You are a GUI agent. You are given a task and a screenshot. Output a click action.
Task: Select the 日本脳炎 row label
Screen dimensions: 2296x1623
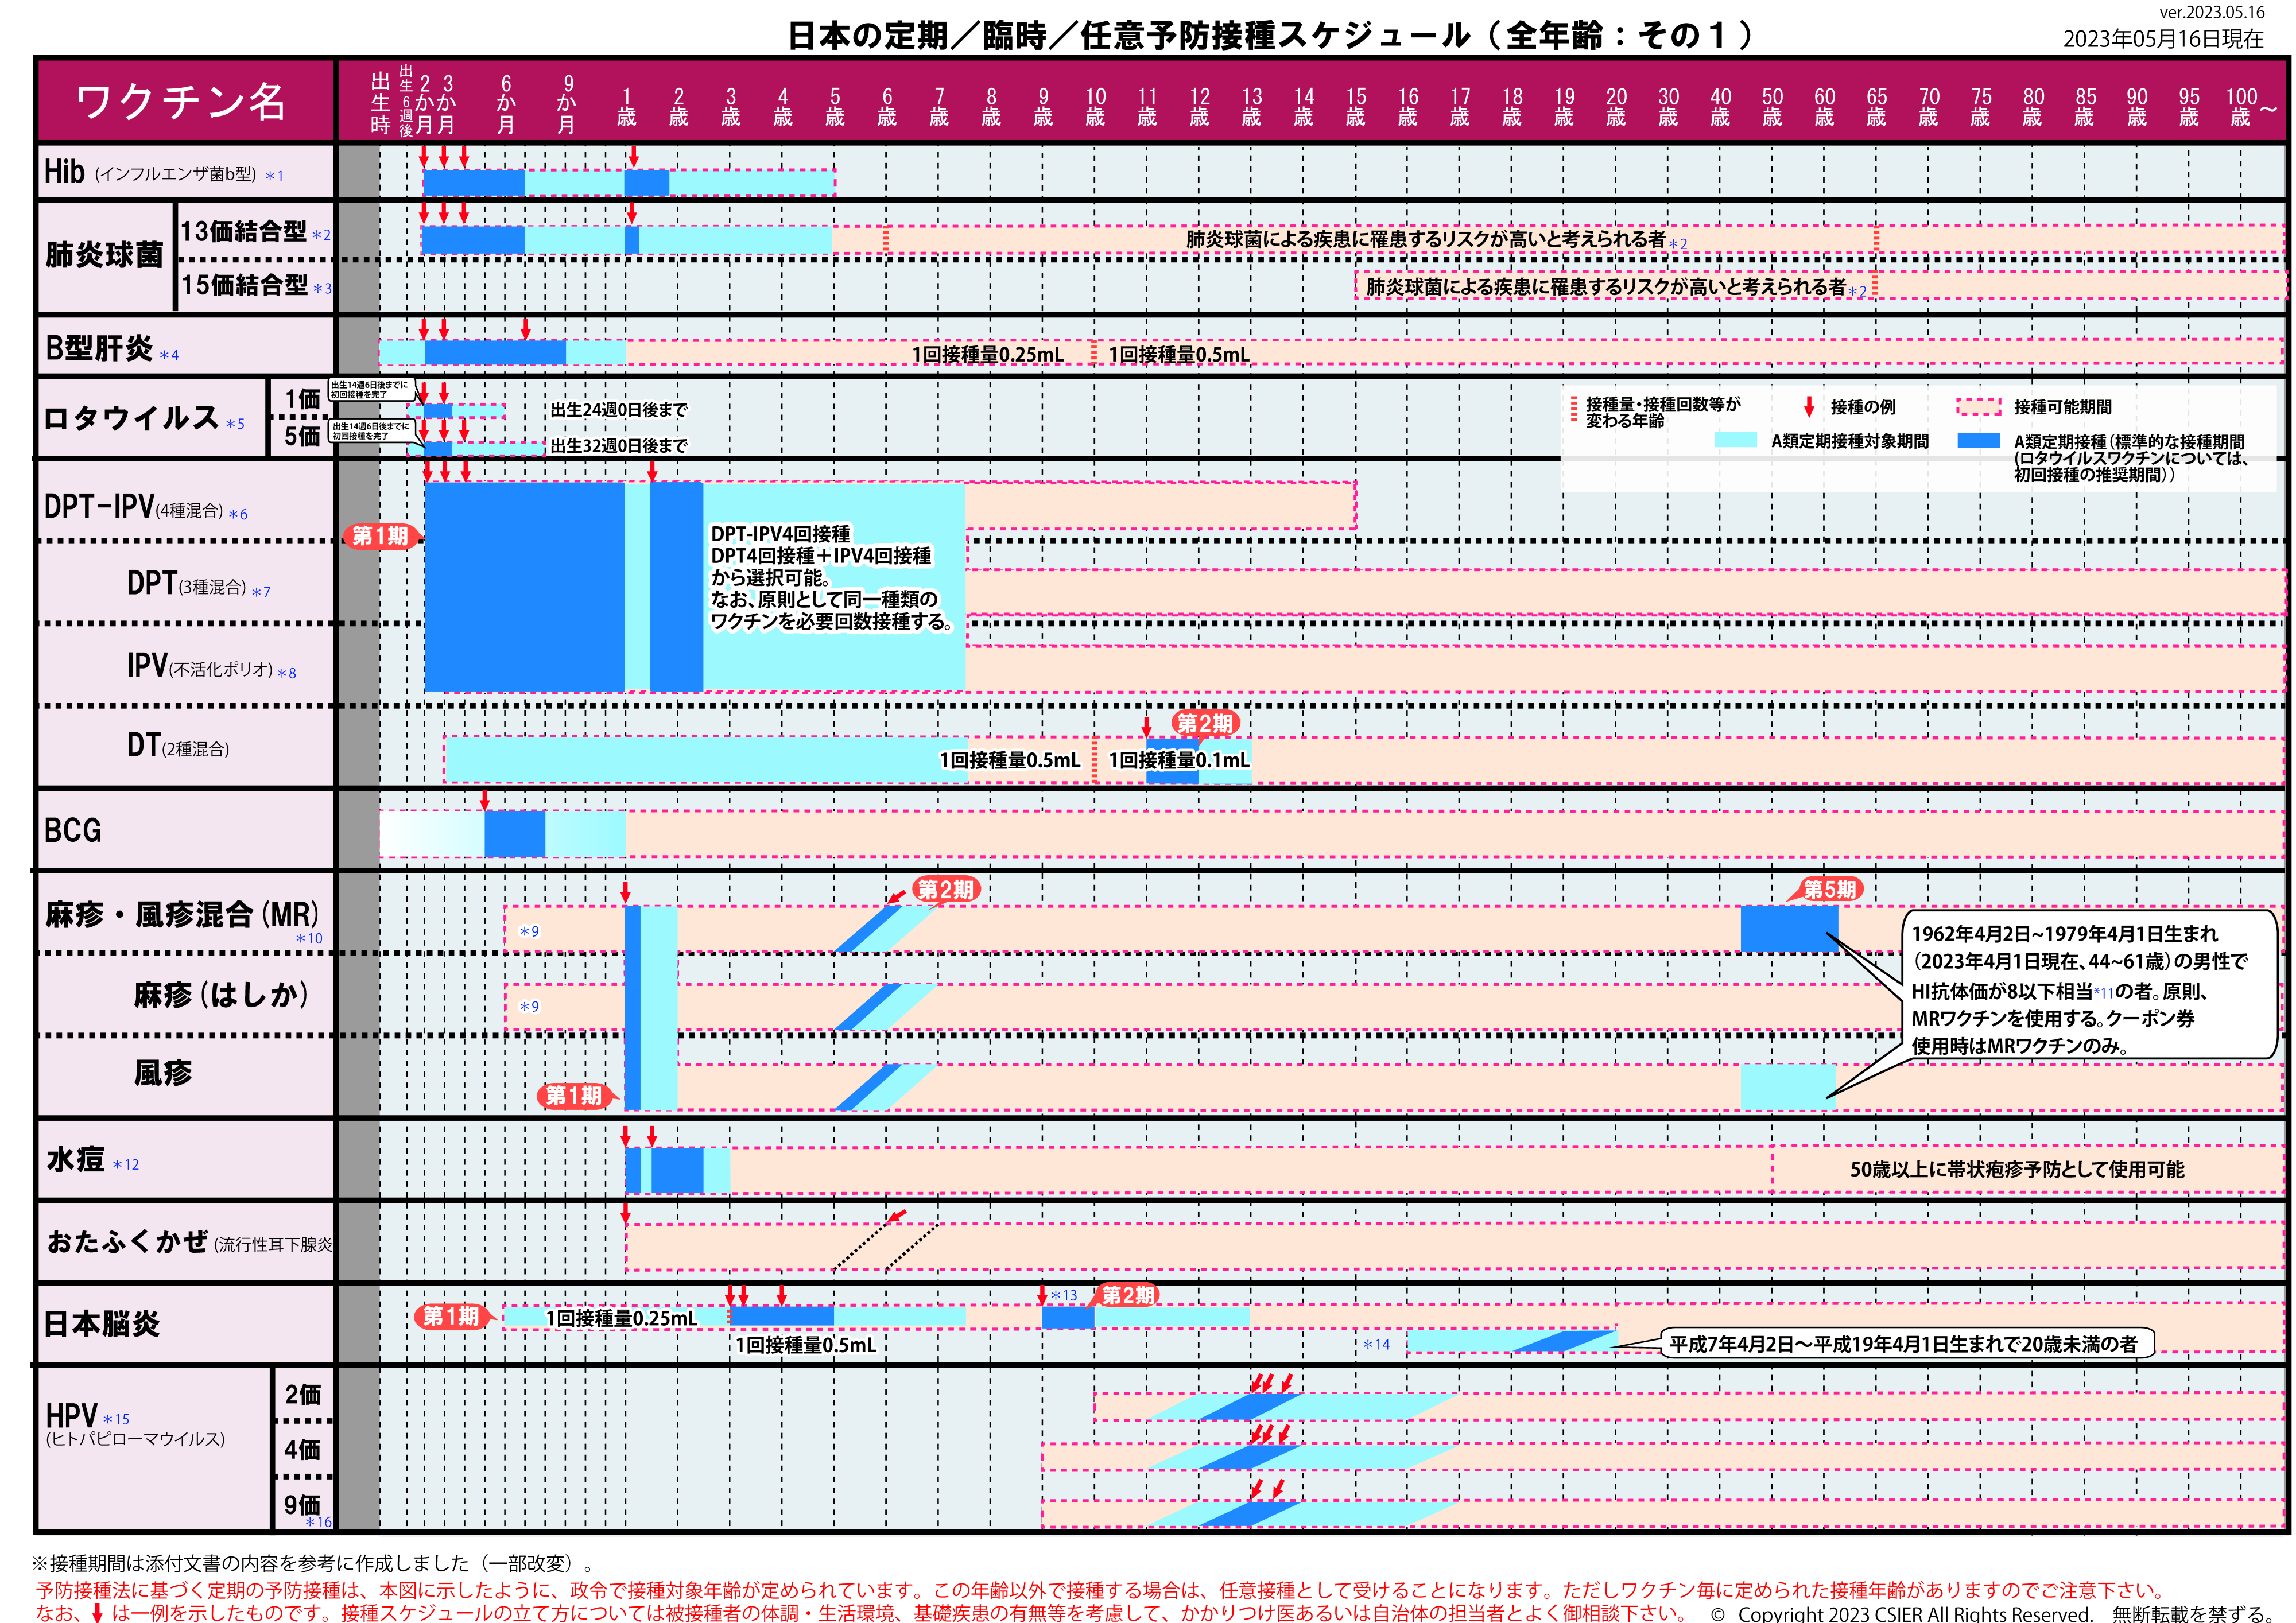[x=102, y=1324]
